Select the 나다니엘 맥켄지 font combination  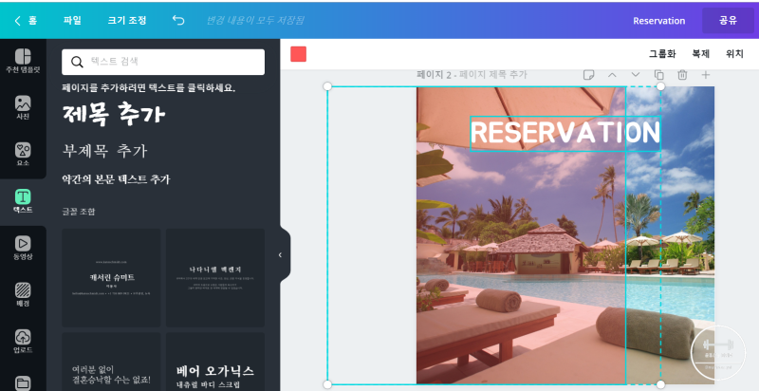(215, 278)
